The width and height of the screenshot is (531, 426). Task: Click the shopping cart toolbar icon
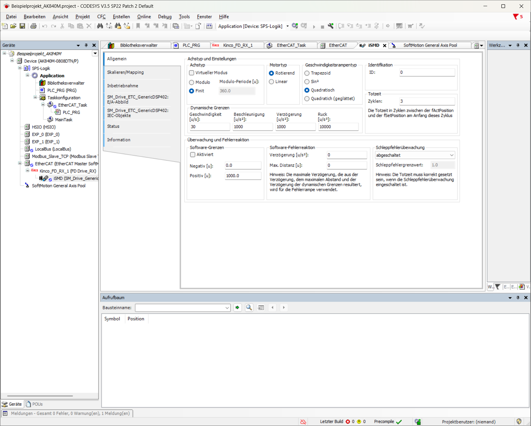point(410,26)
